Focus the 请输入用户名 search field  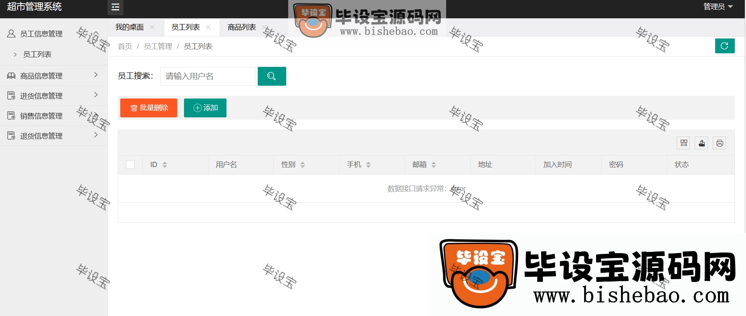[x=208, y=76]
